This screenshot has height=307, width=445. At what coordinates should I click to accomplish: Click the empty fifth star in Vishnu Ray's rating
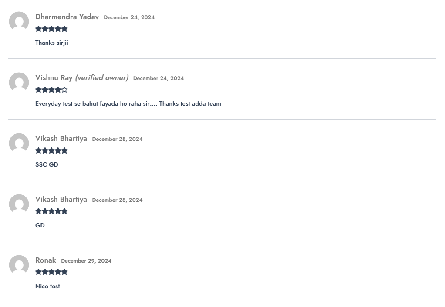[x=65, y=90]
